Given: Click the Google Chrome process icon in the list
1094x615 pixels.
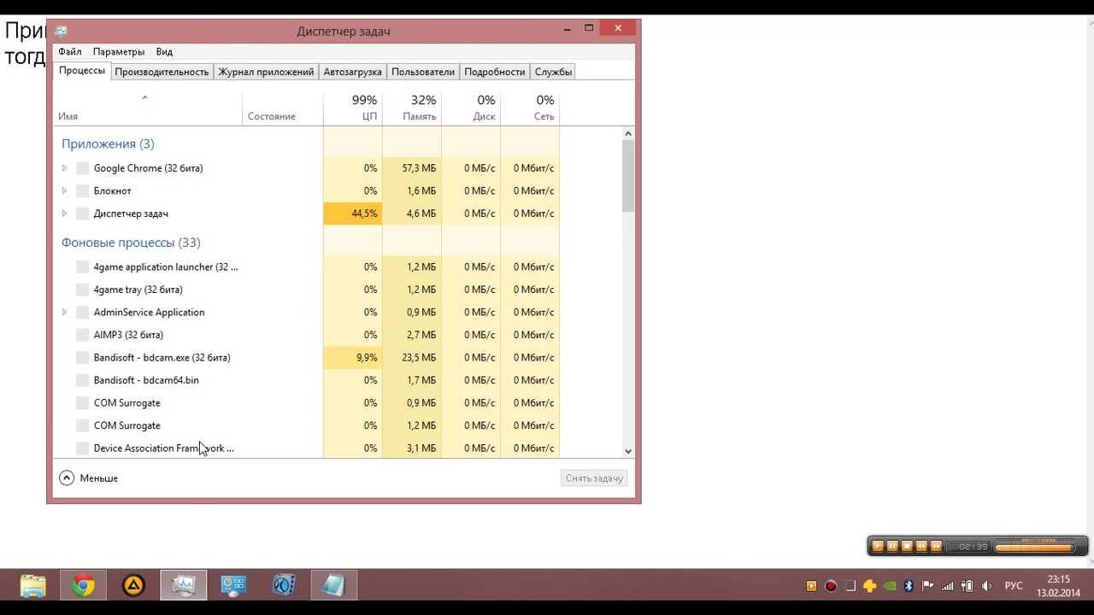Looking at the screenshot, I should 83,168.
